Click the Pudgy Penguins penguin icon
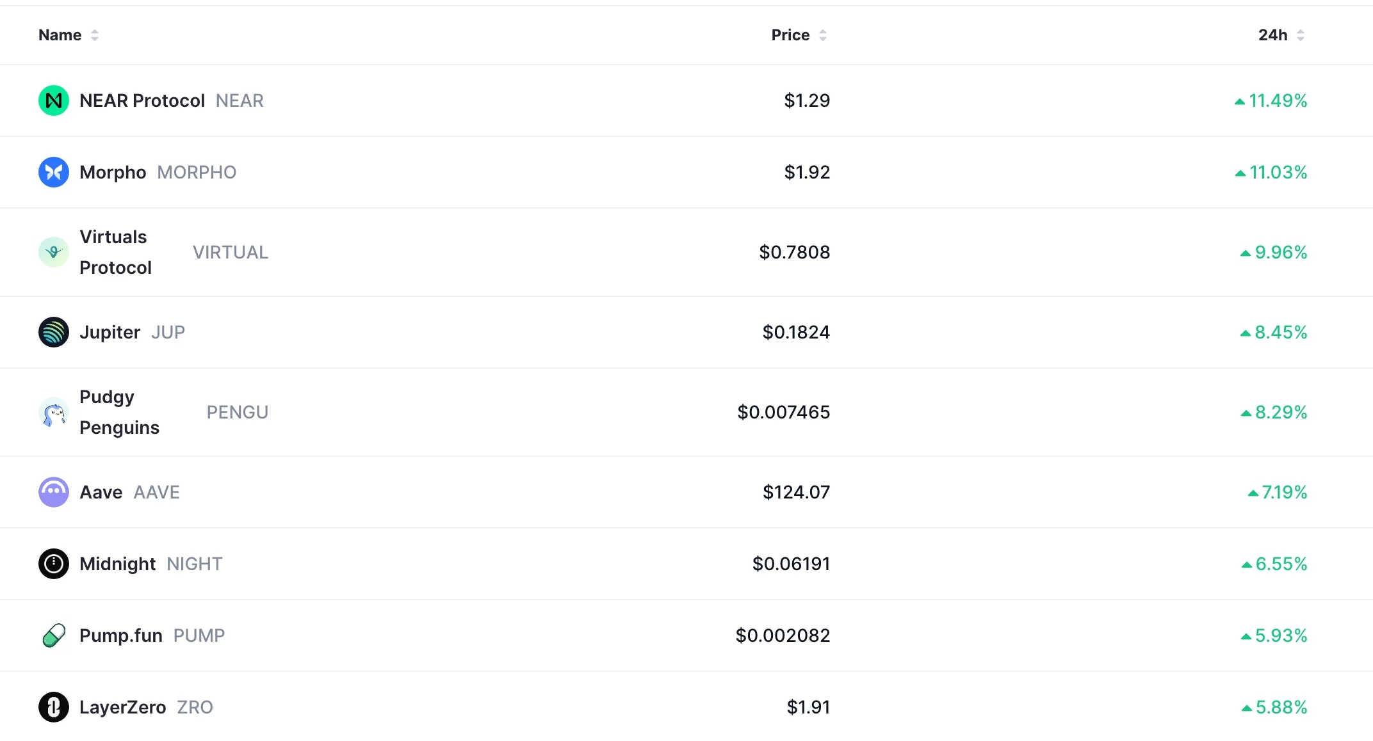The width and height of the screenshot is (1373, 741). click(54, 412)
